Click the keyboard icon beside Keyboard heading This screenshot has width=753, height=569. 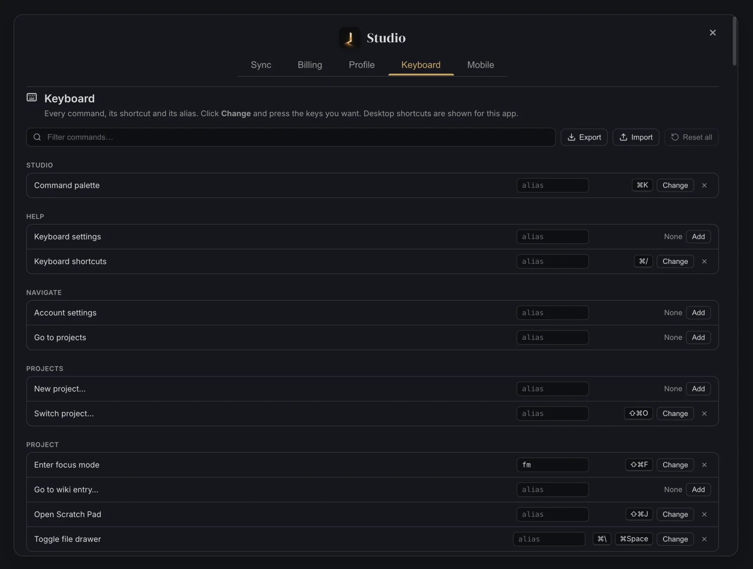[x=32, y=97]
